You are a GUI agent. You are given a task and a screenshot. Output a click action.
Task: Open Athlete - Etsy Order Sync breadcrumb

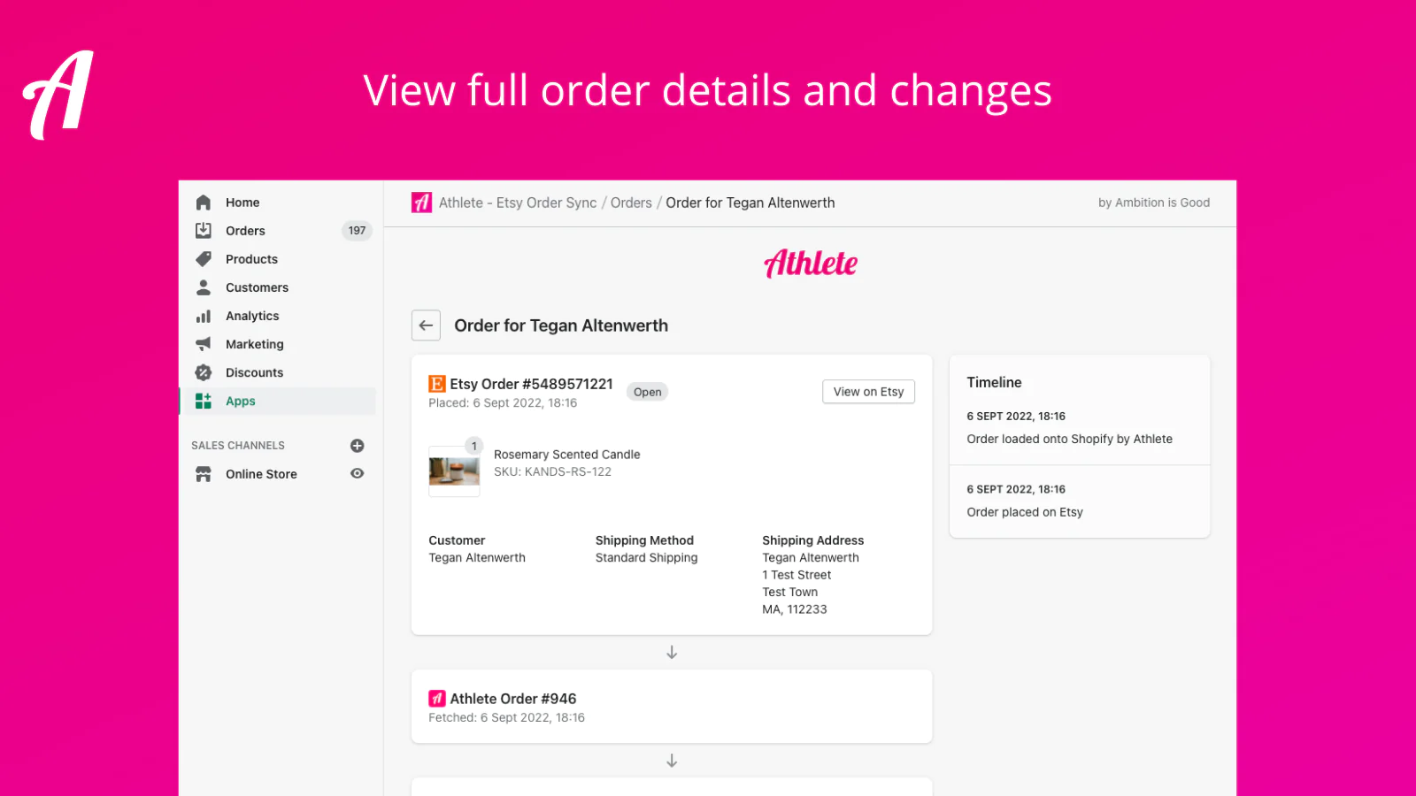(x=518, y=203)
